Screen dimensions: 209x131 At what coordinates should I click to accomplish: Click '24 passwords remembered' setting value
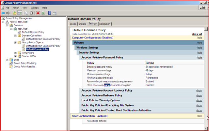tap(159, 67)
